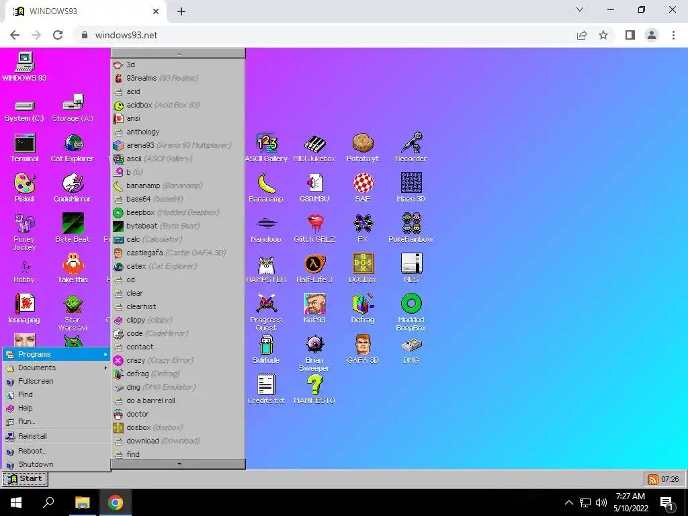Expand Documents submenu in Start menu
The image size is (688, 516).
pos(56,368)
